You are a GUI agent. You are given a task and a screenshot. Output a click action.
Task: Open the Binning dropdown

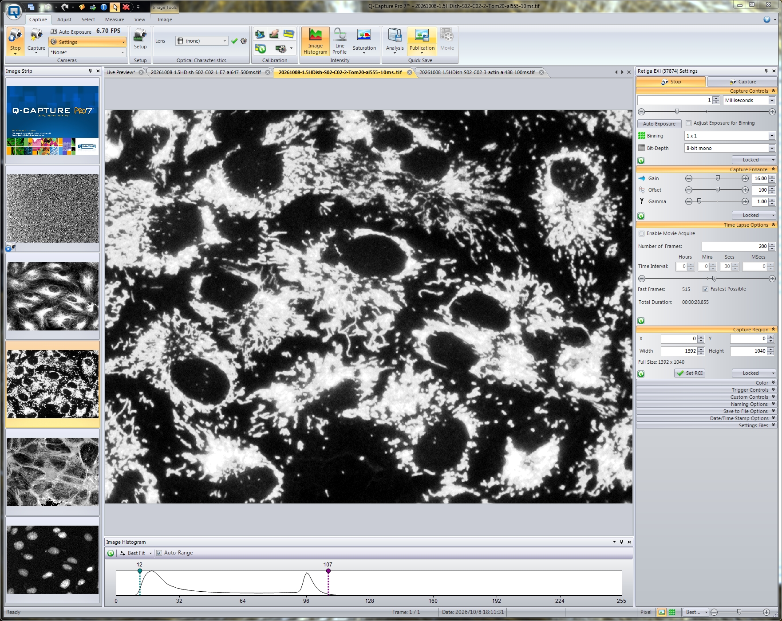click(x=772, y=136)
